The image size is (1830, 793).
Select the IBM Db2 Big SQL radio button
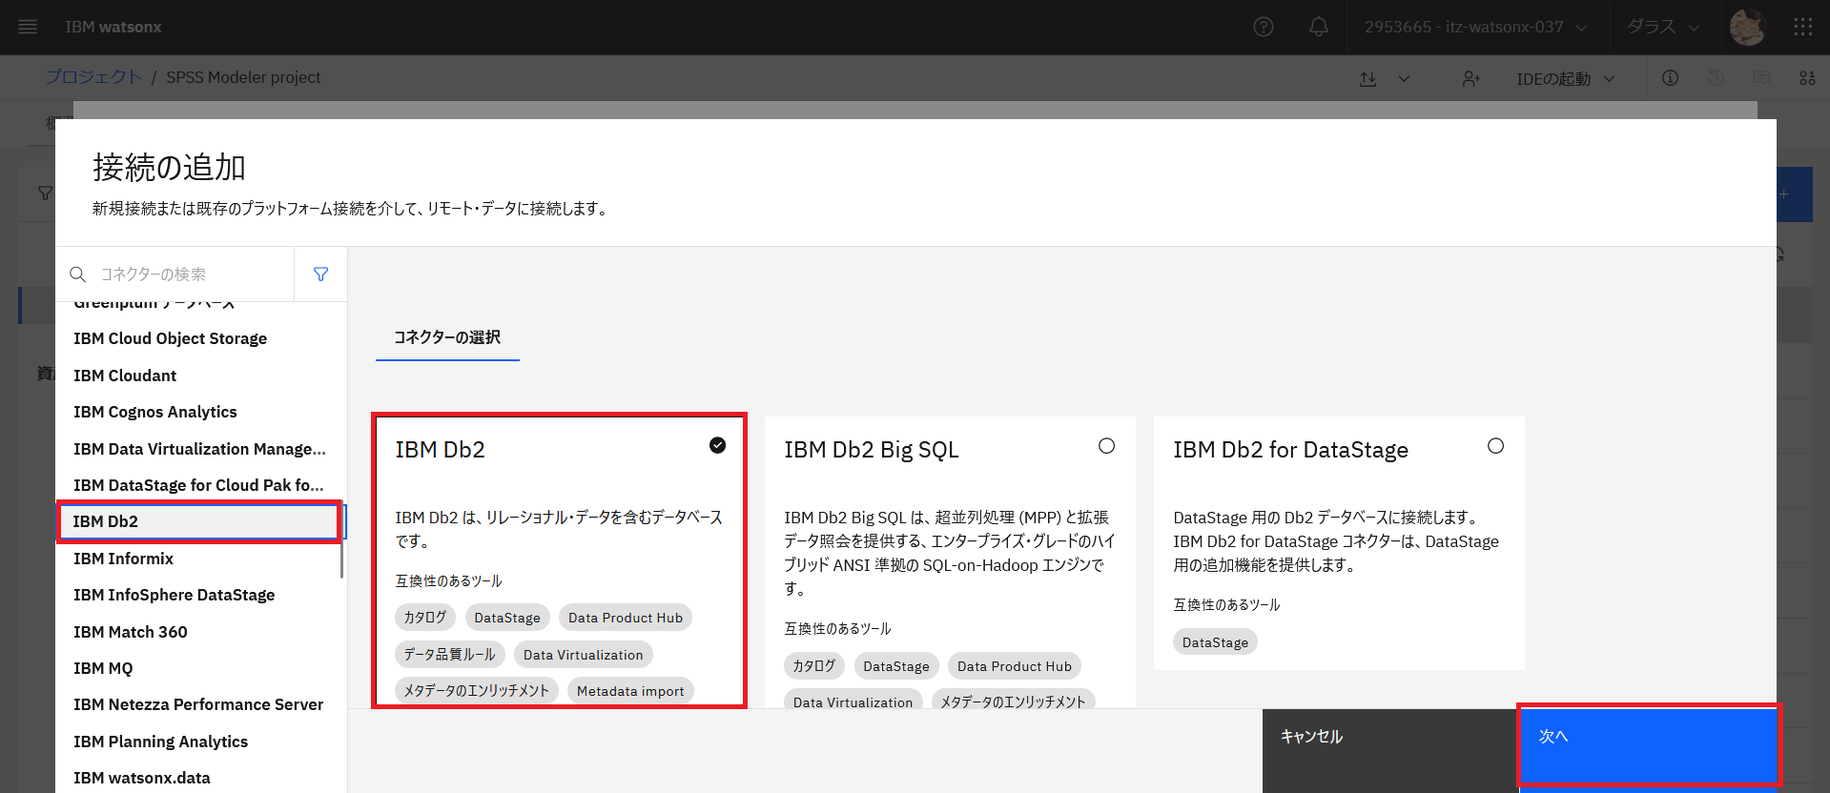(x=1106, y=445)
